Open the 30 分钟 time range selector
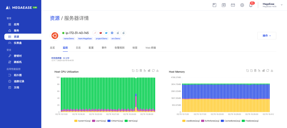 pos(66,58)
